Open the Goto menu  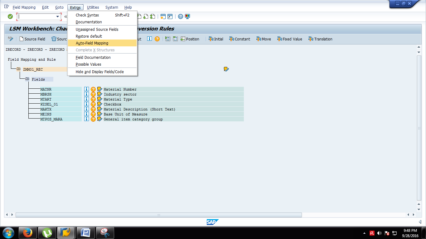point(59,7)
